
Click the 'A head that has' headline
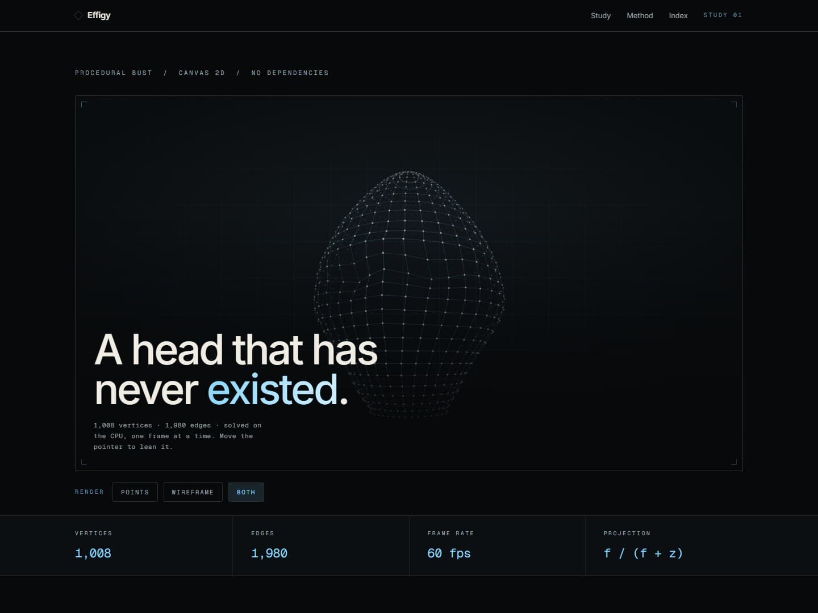236,349
